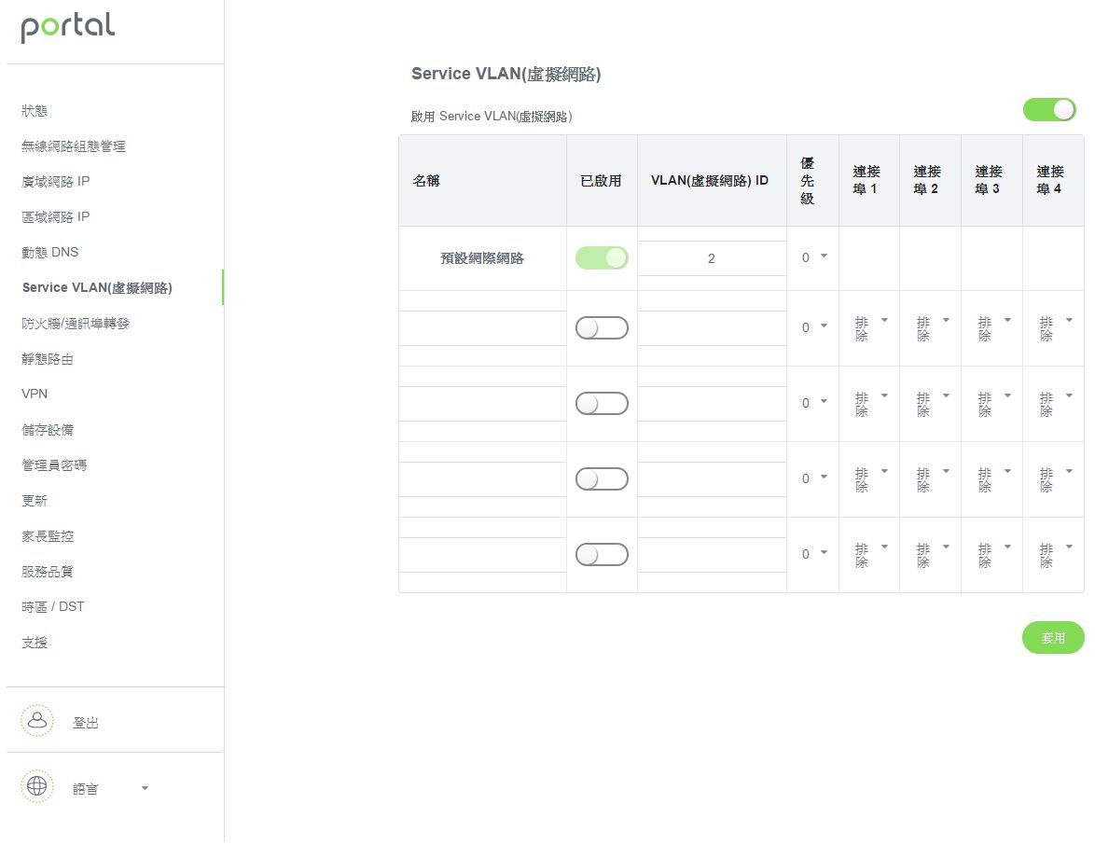Screen dimensions: 1095x845
Task: Focus the VLAN ID field of fourth entry
Action: (x=712, y=479)
